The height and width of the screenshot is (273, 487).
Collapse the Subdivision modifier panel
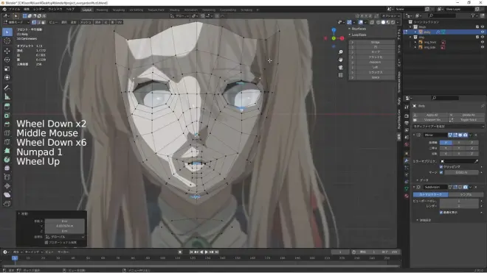point(414,187)
